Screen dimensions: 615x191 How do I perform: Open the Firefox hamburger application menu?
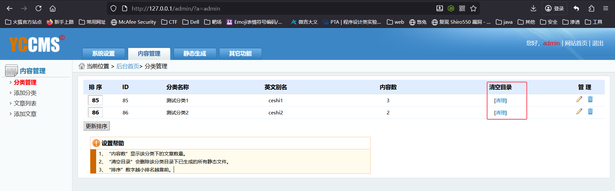tap(605, 8)
